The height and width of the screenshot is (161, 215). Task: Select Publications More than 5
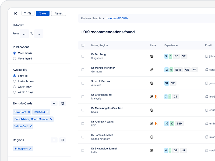click(15, 53)
